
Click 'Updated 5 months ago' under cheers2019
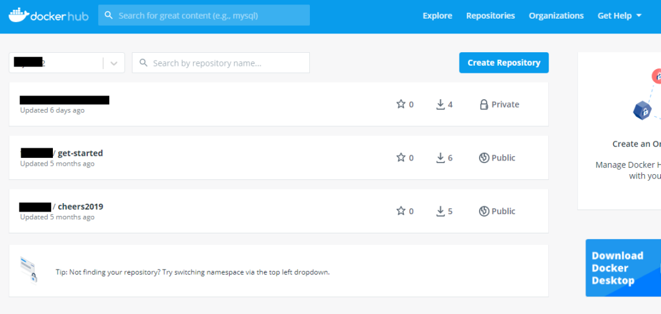click(x=57, y=217)
